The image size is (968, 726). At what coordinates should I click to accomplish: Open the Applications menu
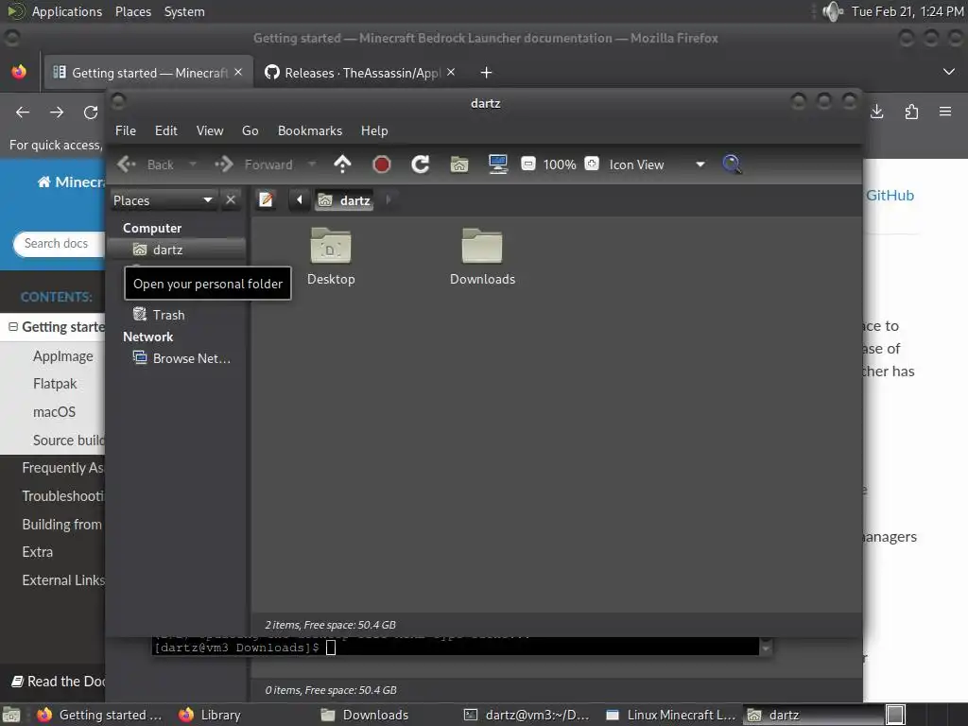coord(67,11)
